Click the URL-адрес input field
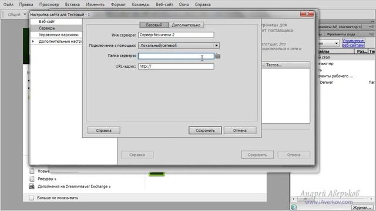 point(176,66)
